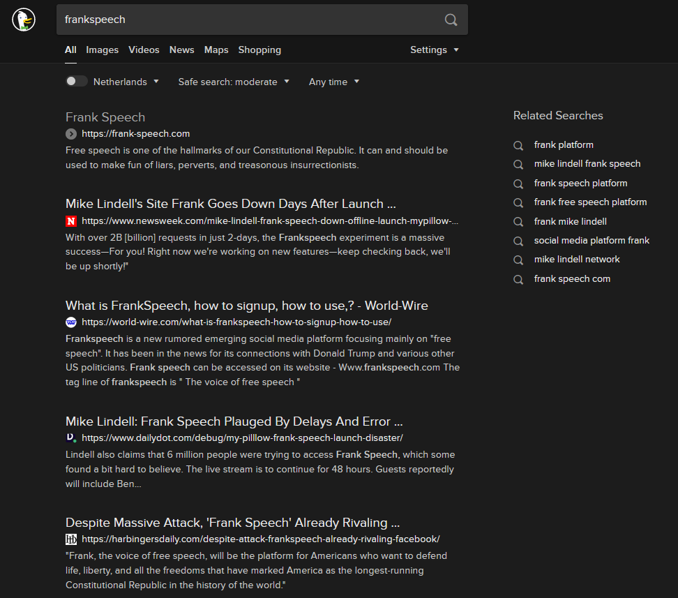Click the DuckDuckGo duck logo
The height and width of the screenshot is (598, 678).
coord(24,20)
